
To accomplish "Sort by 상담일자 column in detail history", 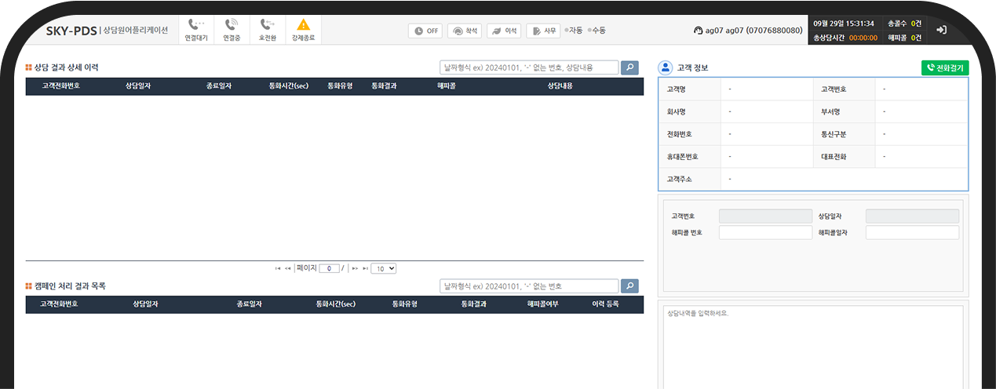I will pyautogui.click(x=140, y=86).
